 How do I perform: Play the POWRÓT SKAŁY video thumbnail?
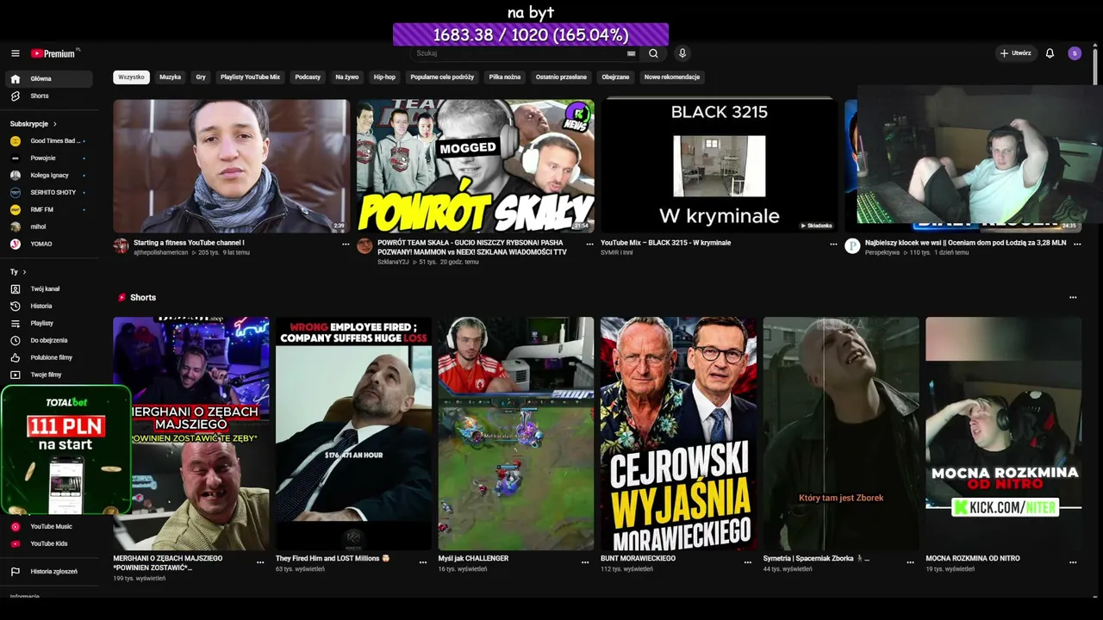476,166
